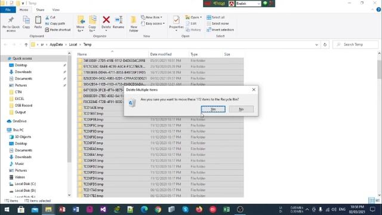Switch to the Share ribbon tab
The height and width of the screenshot is (215, 382).
coord(40,10)
